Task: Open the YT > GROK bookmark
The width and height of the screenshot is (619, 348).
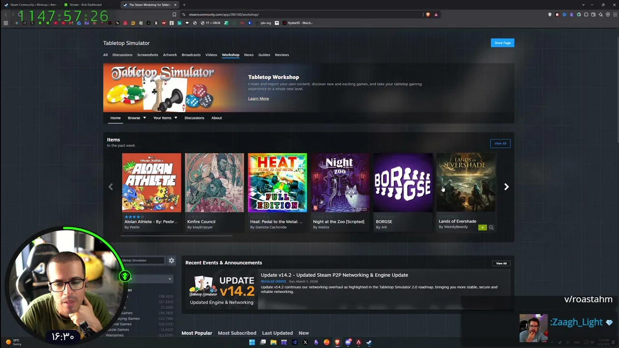Action: 211,23
